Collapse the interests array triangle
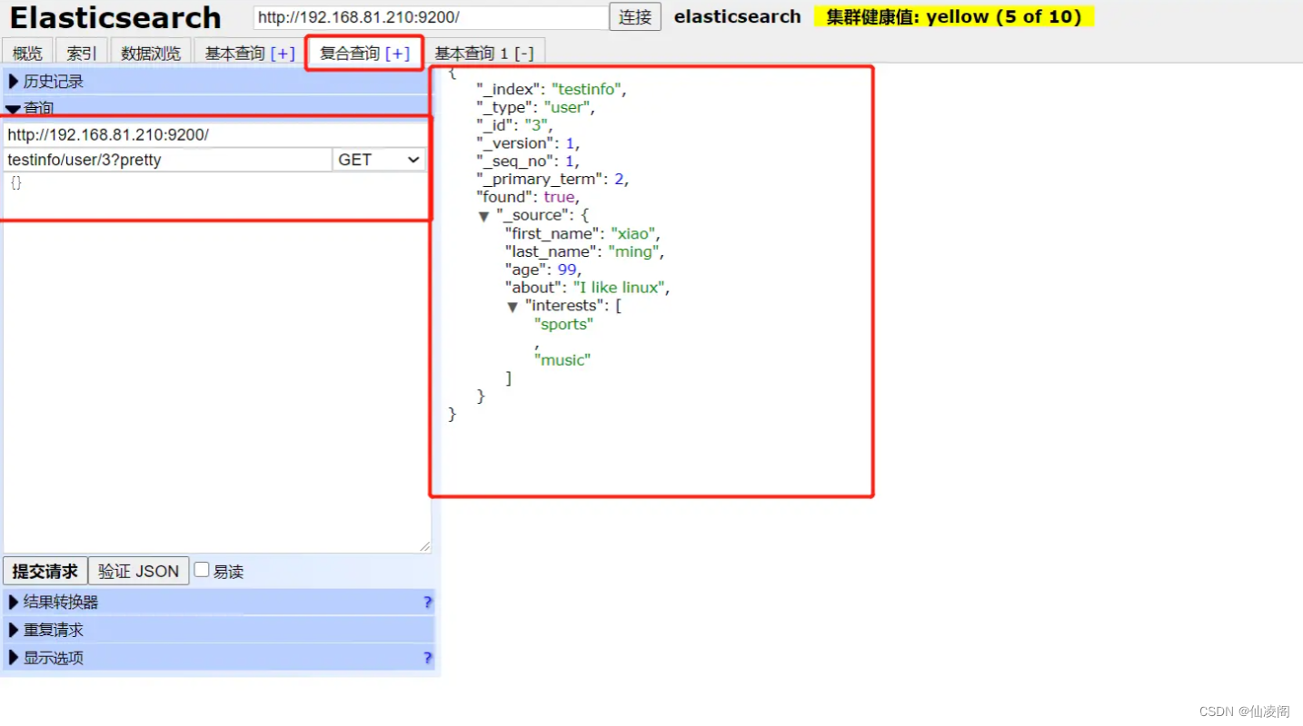Screen dimensions: 1303x726 [512, 307]
